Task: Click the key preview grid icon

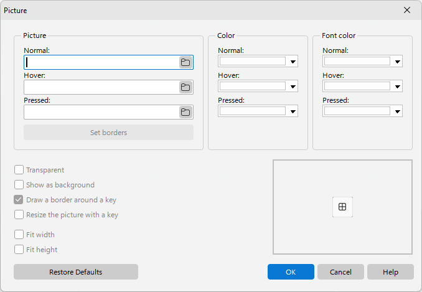Action: point(342,207)
